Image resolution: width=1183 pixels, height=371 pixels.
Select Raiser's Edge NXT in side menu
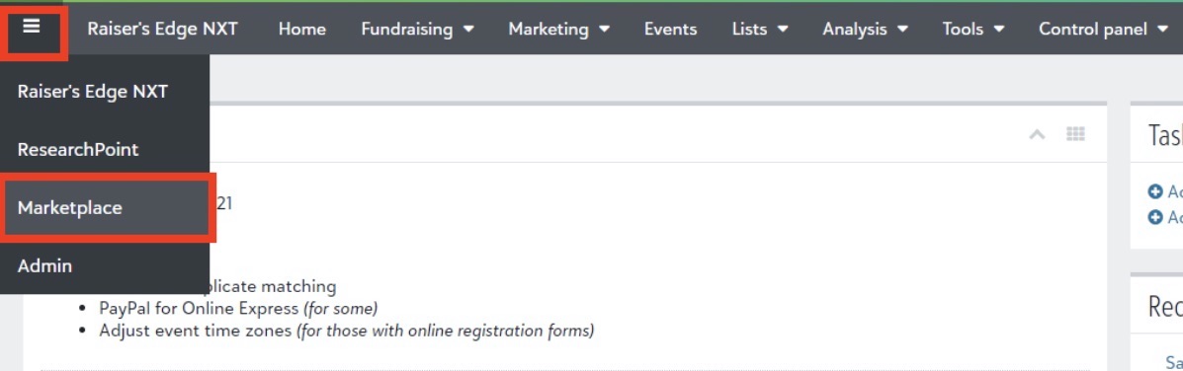[106, 92]
